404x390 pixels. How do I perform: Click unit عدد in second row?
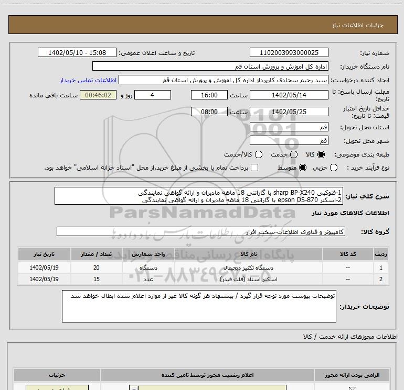click(x=148, y=279)
